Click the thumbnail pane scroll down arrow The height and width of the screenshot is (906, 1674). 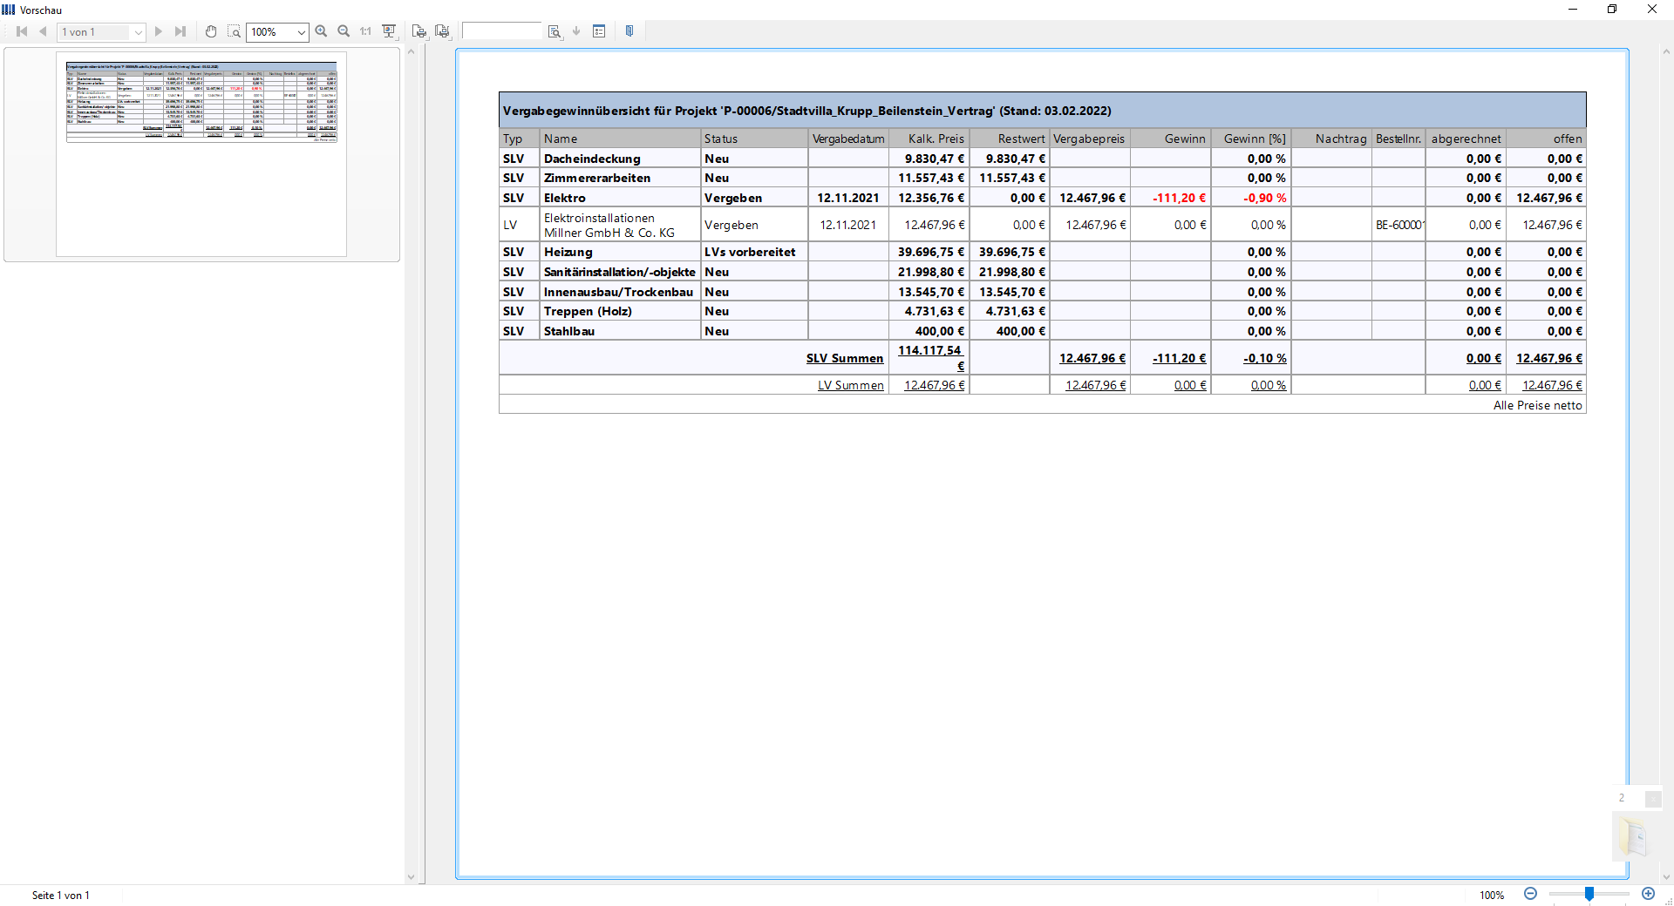(x=412, y=877)
